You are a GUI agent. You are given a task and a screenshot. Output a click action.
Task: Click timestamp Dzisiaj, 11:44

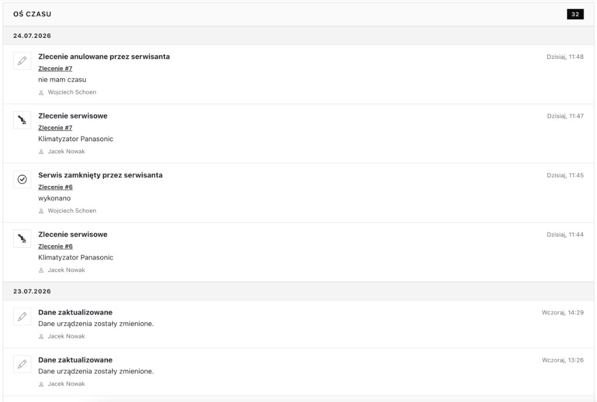565,235
